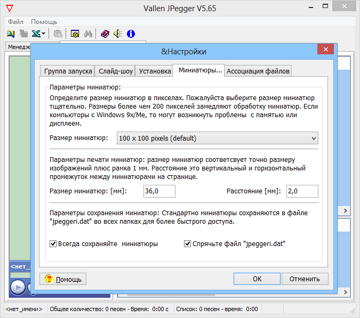This screenshot has height=318, width=360.
Task: Click the Размер миниатюр [мм] field
Action: 159,191
